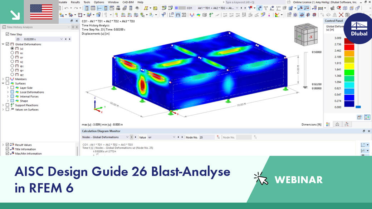Click the magnifier with red X icon
This screenshot has height=209, width=372.
pos(339,8)
